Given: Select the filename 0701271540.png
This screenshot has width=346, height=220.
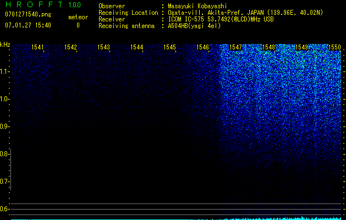Looking at the screenshot, I should (x=28, y=14).
